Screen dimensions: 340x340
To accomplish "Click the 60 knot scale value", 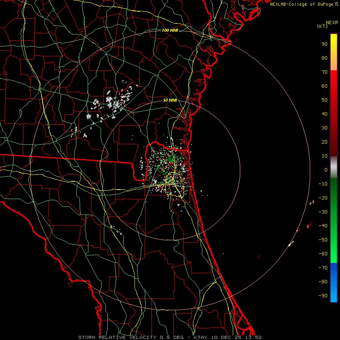I will pyautogui.click(x=325, y=86).
